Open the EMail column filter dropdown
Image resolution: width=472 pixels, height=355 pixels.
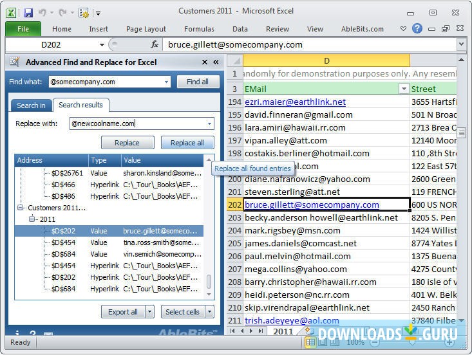(404, 89)
